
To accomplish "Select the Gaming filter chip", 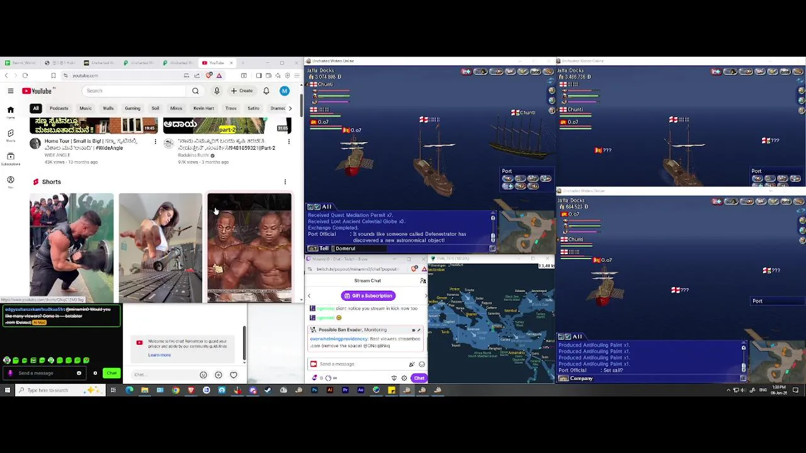I will [132, 108].
